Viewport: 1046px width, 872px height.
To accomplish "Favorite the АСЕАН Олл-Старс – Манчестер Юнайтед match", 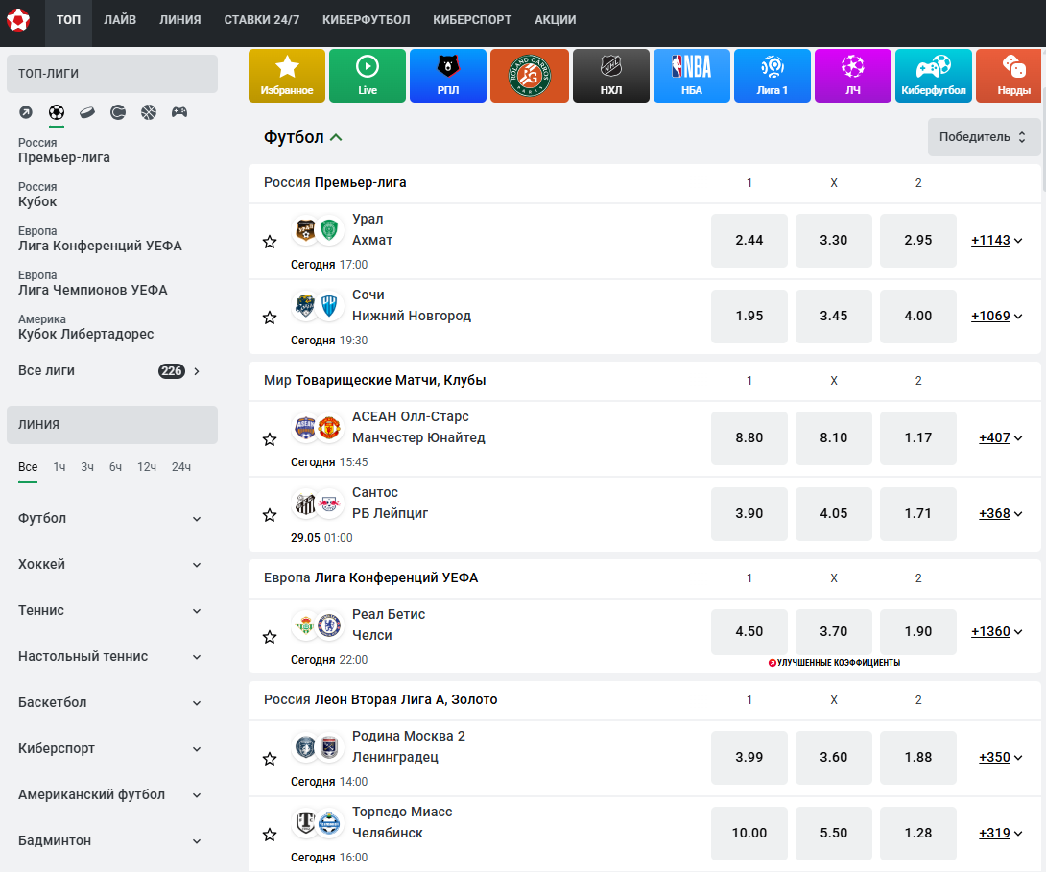I will (270, 439).
